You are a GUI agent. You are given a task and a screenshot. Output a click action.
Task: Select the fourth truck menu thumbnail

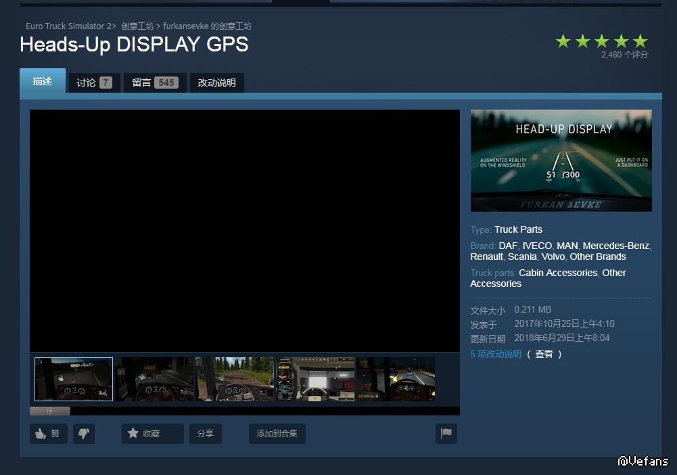point(314,379)
